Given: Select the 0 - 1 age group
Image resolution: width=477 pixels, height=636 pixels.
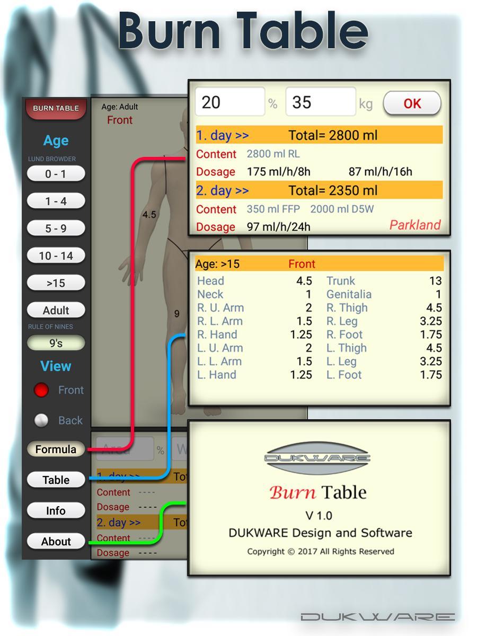Looking at the screenshot, I should pyautogui.click(x=56, y=174).
